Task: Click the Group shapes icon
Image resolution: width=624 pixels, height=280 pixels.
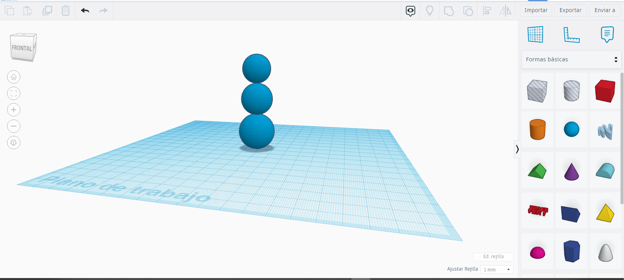Action: tap(449, 11)
